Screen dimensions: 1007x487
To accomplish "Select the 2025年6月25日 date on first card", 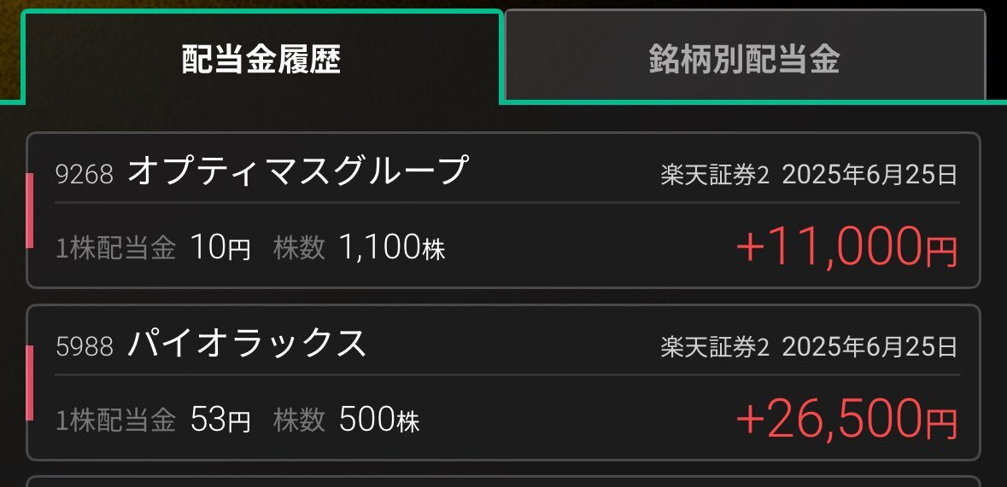I will coord(869,175).
